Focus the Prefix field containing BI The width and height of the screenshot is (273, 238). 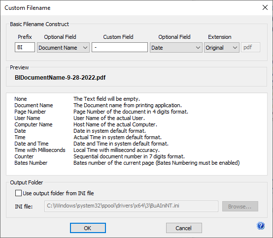pyautogui.click(x=25, y=47)
